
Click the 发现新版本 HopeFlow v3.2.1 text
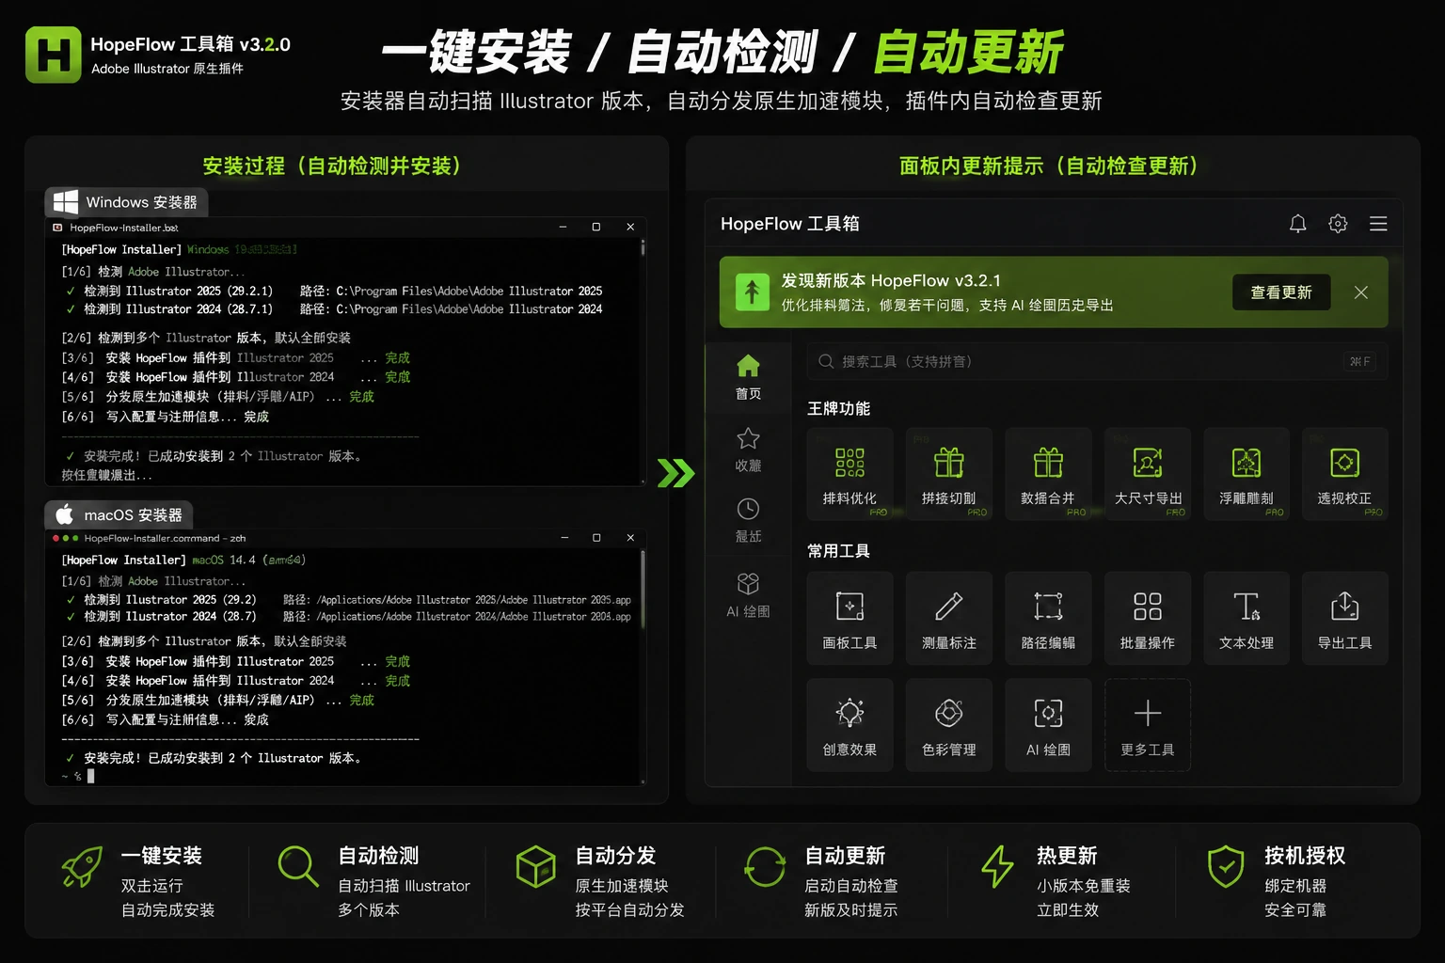891,280
